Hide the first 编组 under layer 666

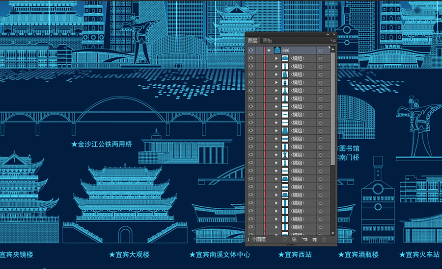(x=250, y=58)
